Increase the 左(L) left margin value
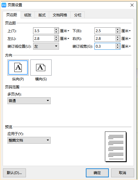The image size is (138, 180). [x=56, y=37]
